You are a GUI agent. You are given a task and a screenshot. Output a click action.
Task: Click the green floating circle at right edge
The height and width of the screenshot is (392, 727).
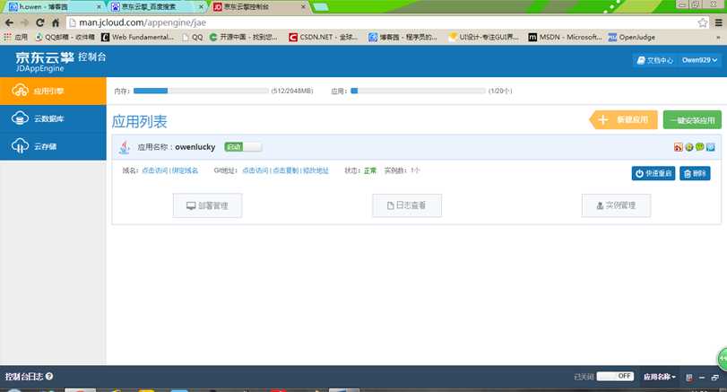tap(723, 359)
